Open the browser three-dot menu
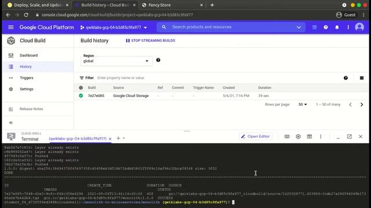The image size is (371, 208). [x=363, y=15]
